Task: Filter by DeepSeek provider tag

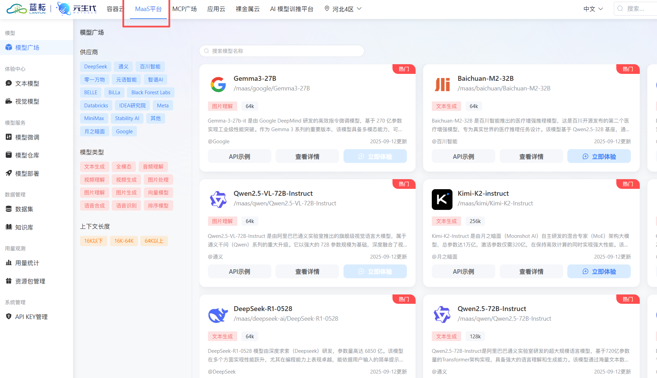Action: pyautogui.click(x=96, y=67)
